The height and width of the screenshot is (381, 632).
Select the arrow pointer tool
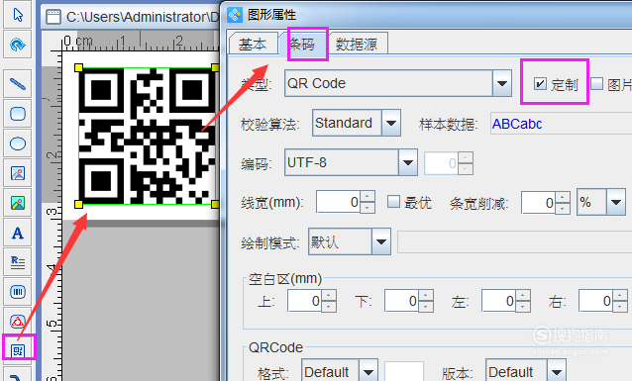(17, 15)
